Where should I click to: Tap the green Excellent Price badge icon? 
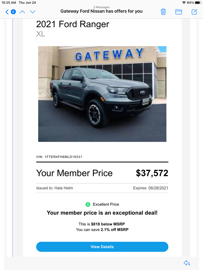coord(88,204)
